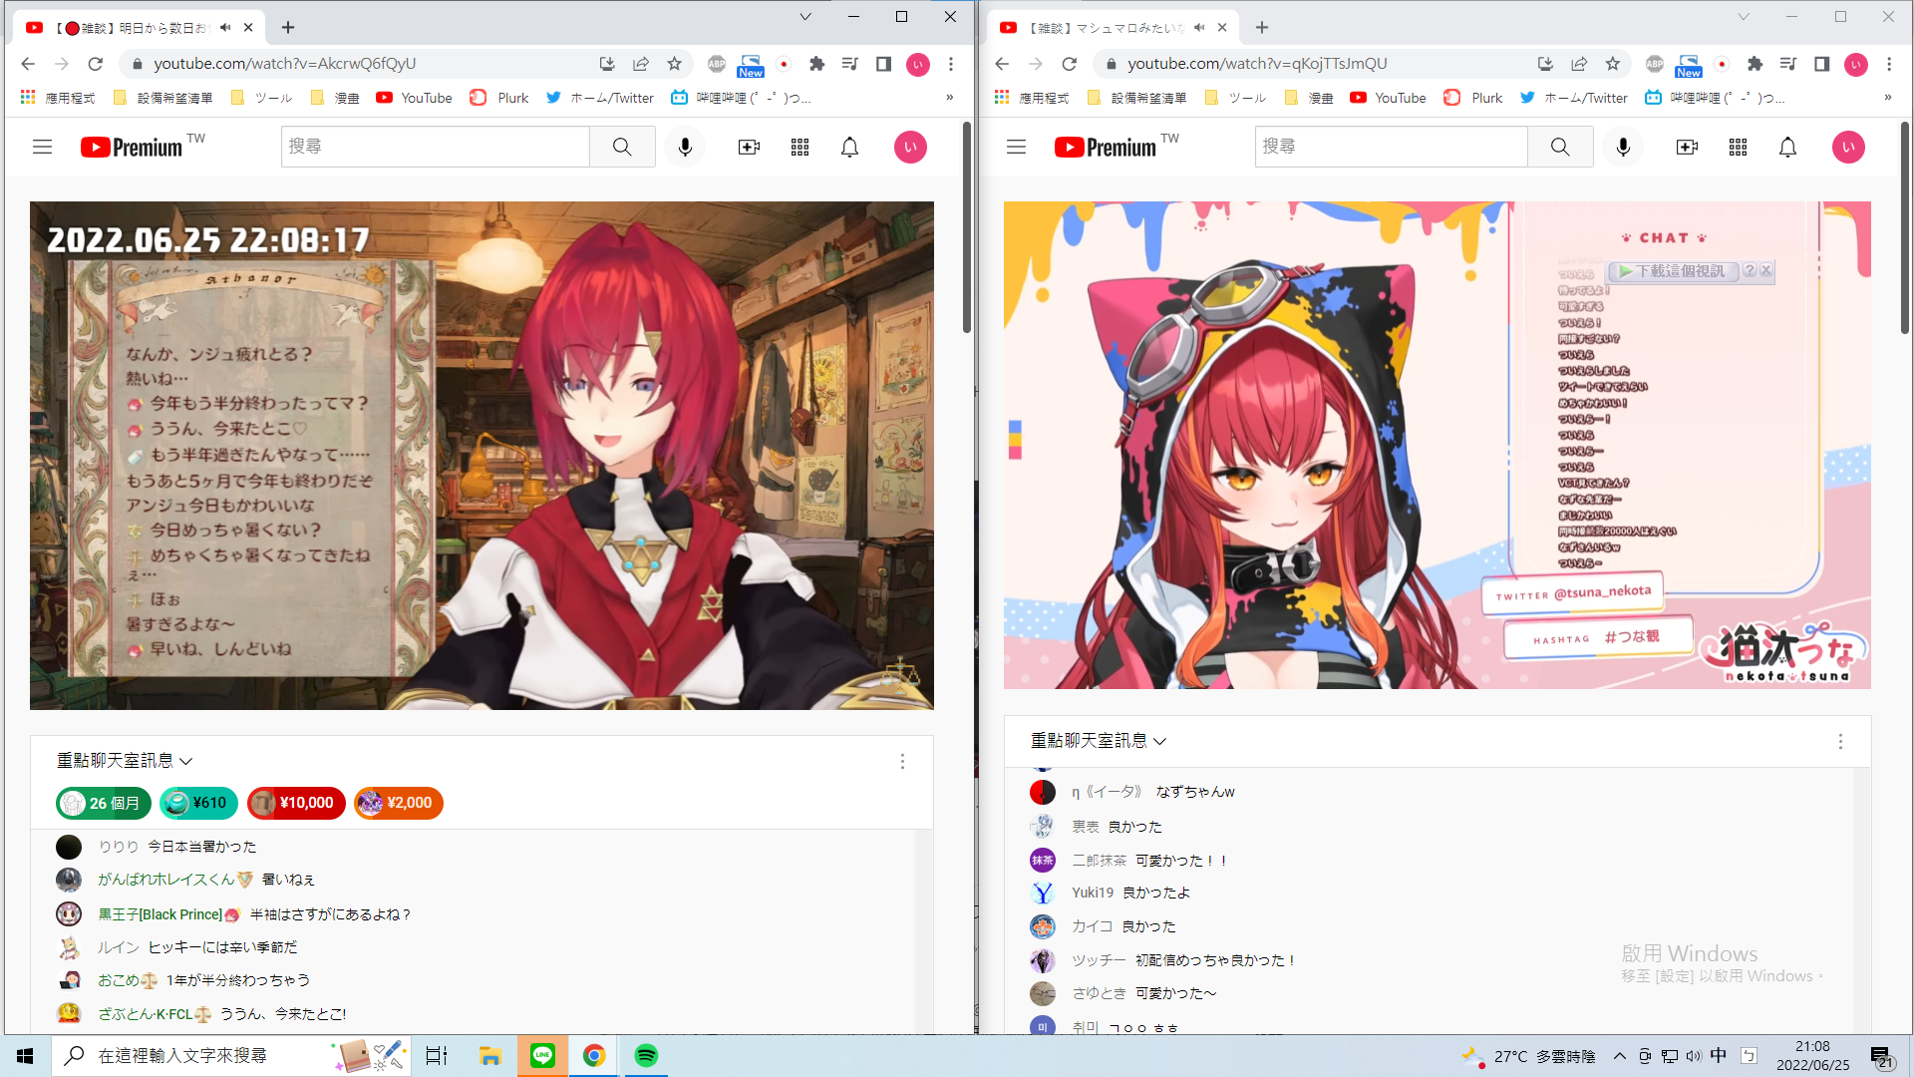Screen dimensions: 1914x1077
Task: Open the guide menu in right YouTube window
Action: [x=1016, y=147]
